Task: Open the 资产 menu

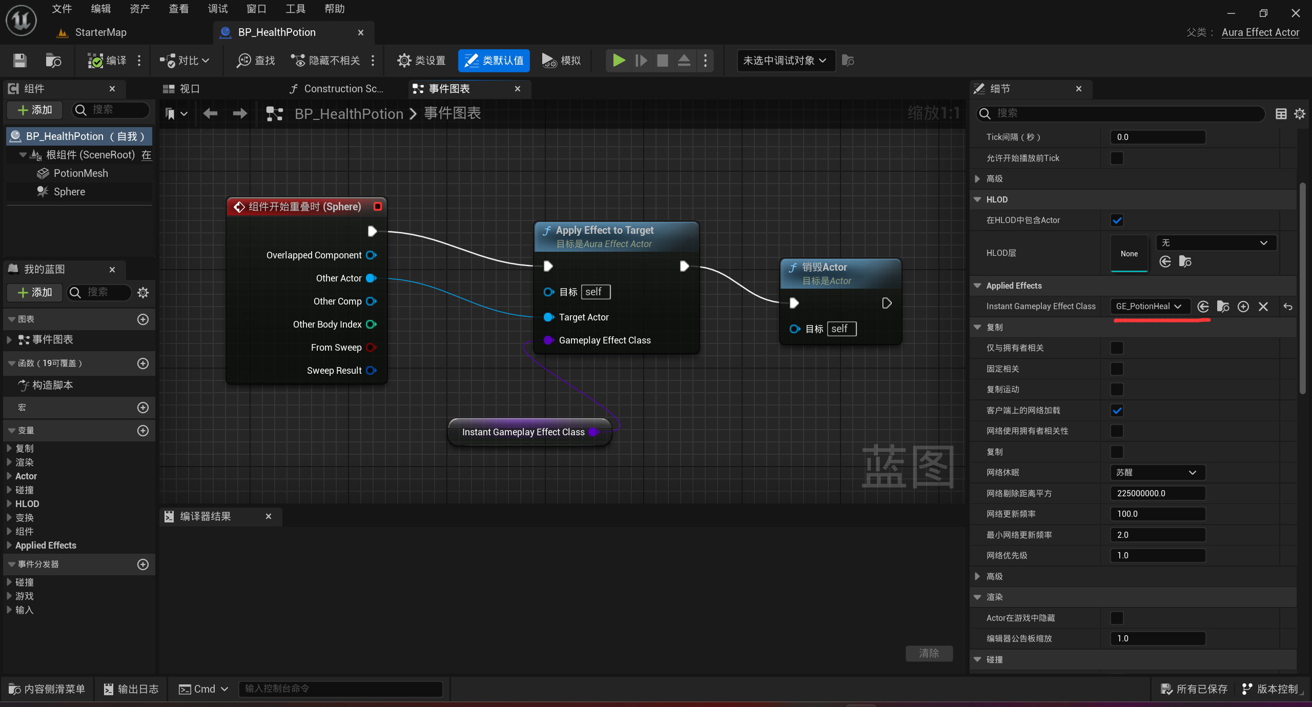Action: (140, 9)
